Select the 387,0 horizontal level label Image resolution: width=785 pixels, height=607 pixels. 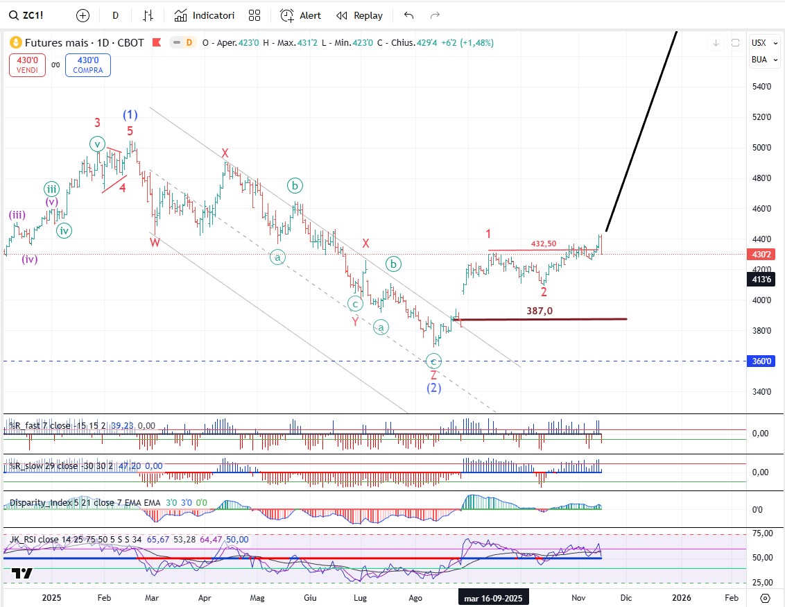pyautogui.click(x=540, y=311)
